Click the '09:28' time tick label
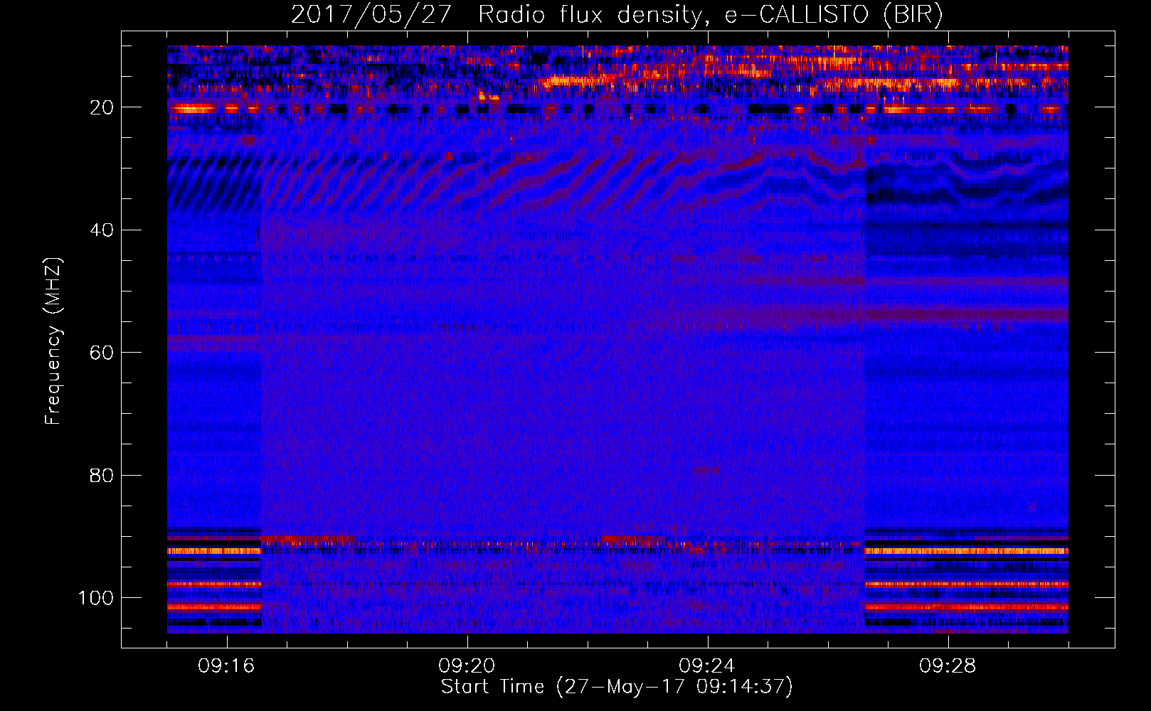 click(x=948, y=666)
